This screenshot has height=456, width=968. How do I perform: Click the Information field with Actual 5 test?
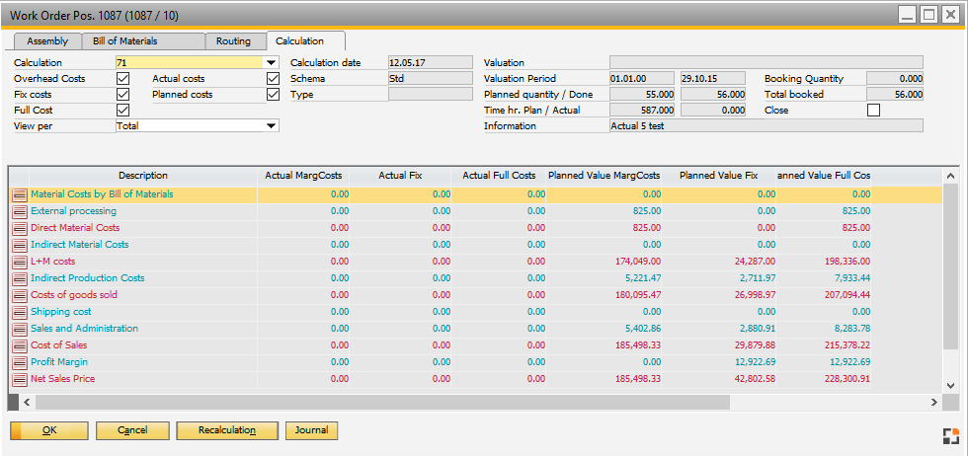(766, 126)
